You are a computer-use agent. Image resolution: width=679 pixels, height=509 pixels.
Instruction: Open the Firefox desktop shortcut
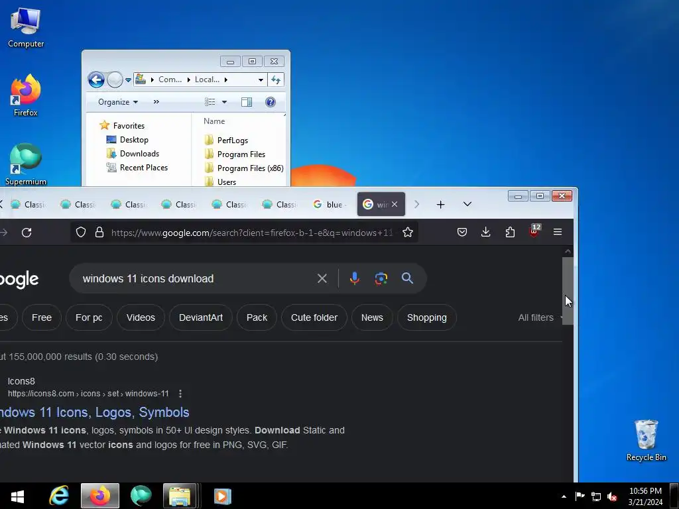(26, 95)
